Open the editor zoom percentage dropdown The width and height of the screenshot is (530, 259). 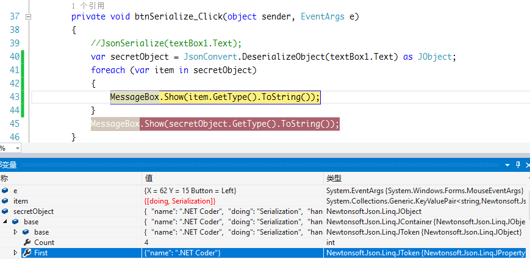click(18, 148)
